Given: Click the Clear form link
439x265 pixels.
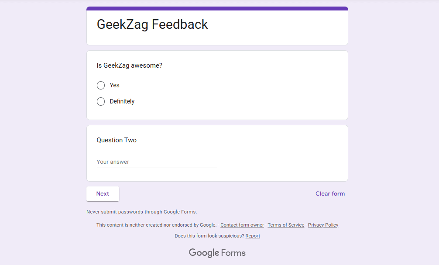Looking at the screenshot, I should [x=330, y=194].
